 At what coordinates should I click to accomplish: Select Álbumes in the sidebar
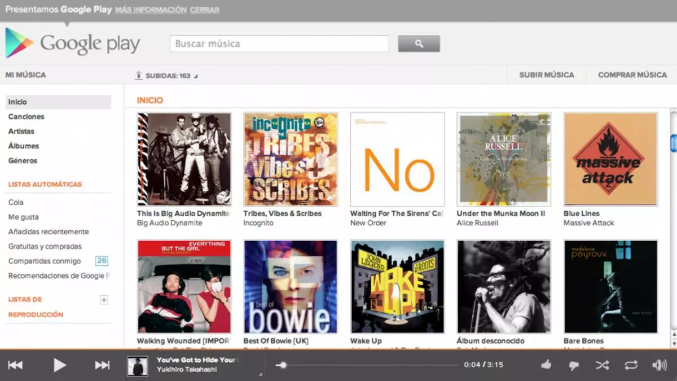coord(24,146)
